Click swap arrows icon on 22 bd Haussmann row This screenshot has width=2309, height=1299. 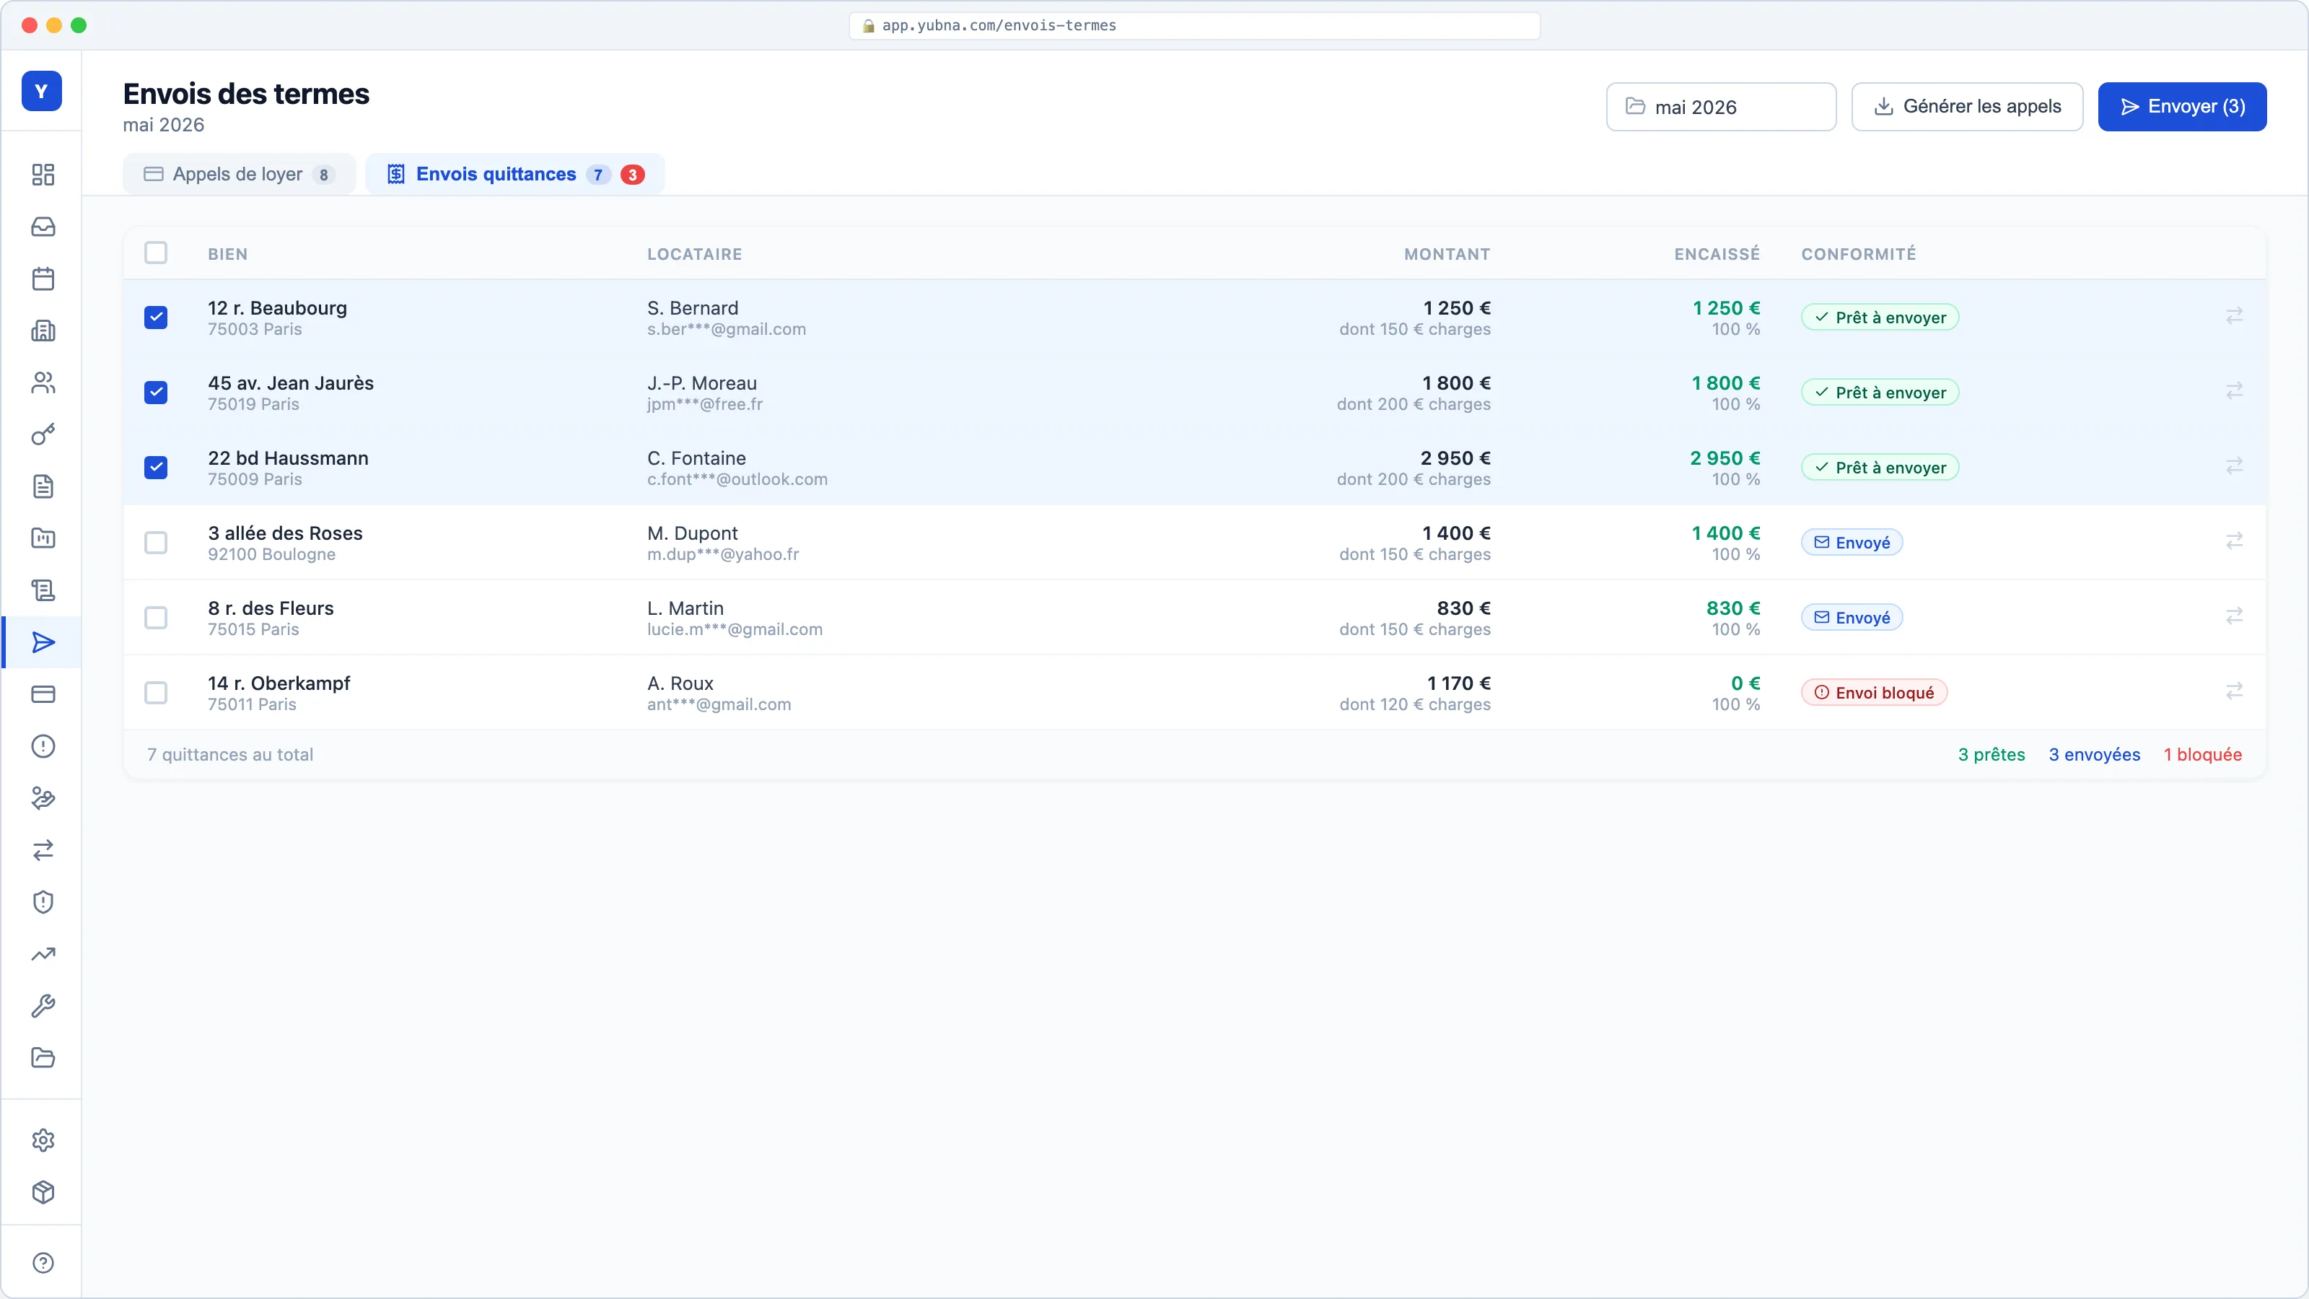coord(2235,466)
